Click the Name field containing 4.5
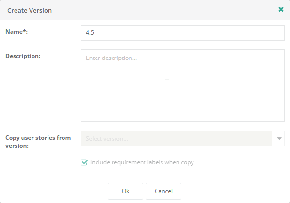 (x=182, y=33)
